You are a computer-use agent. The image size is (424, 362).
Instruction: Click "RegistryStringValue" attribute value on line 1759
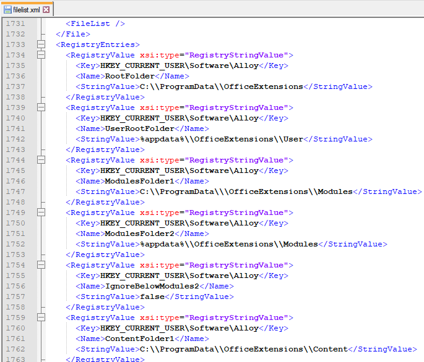[x=236, y=318]
